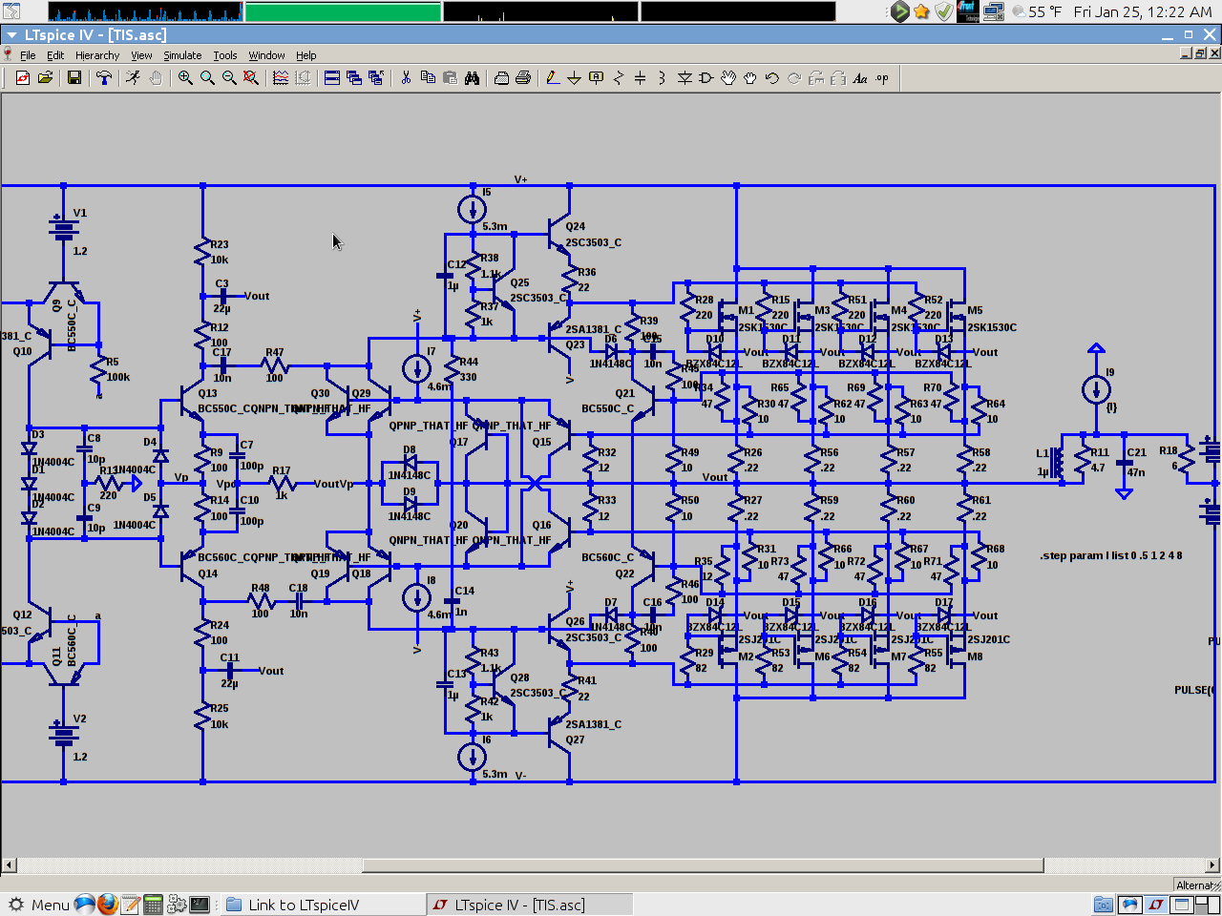Viewport: 1222px width, 916px height.
Task: Place an Inductor component
Action: [x=662, y=78]
